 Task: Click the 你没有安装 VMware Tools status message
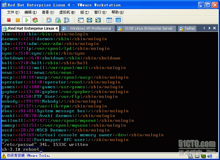click(28, 156)
